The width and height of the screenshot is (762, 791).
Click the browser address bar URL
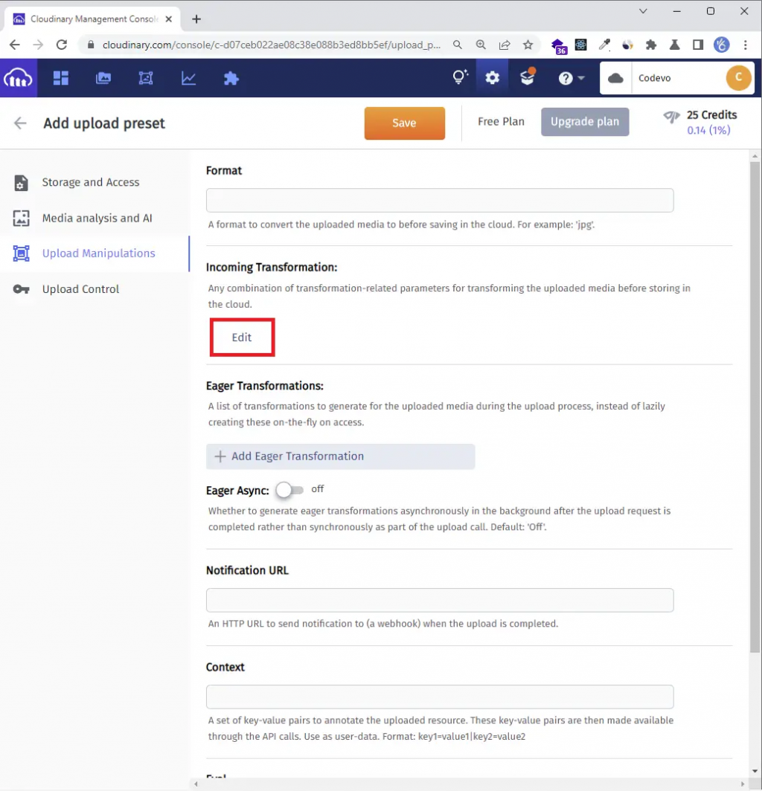point(271,45)
